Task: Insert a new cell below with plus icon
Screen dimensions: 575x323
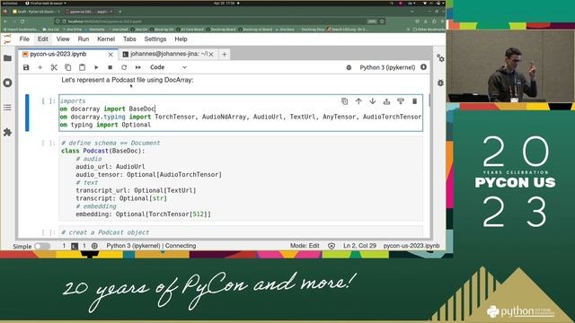Action: [x=40, y=67]
